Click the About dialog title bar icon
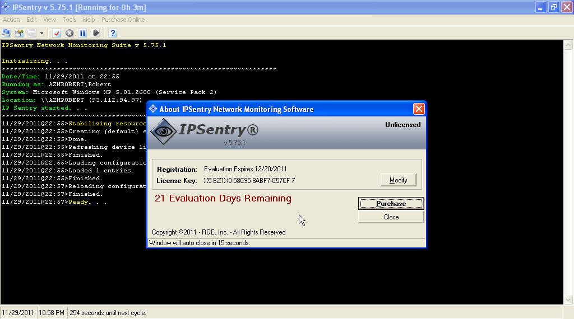The height and width of the screenshot is (319, 574). point(153,109)
